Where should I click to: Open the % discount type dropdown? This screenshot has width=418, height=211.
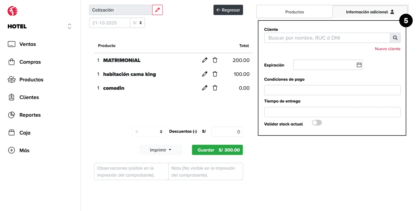(149, 132)
